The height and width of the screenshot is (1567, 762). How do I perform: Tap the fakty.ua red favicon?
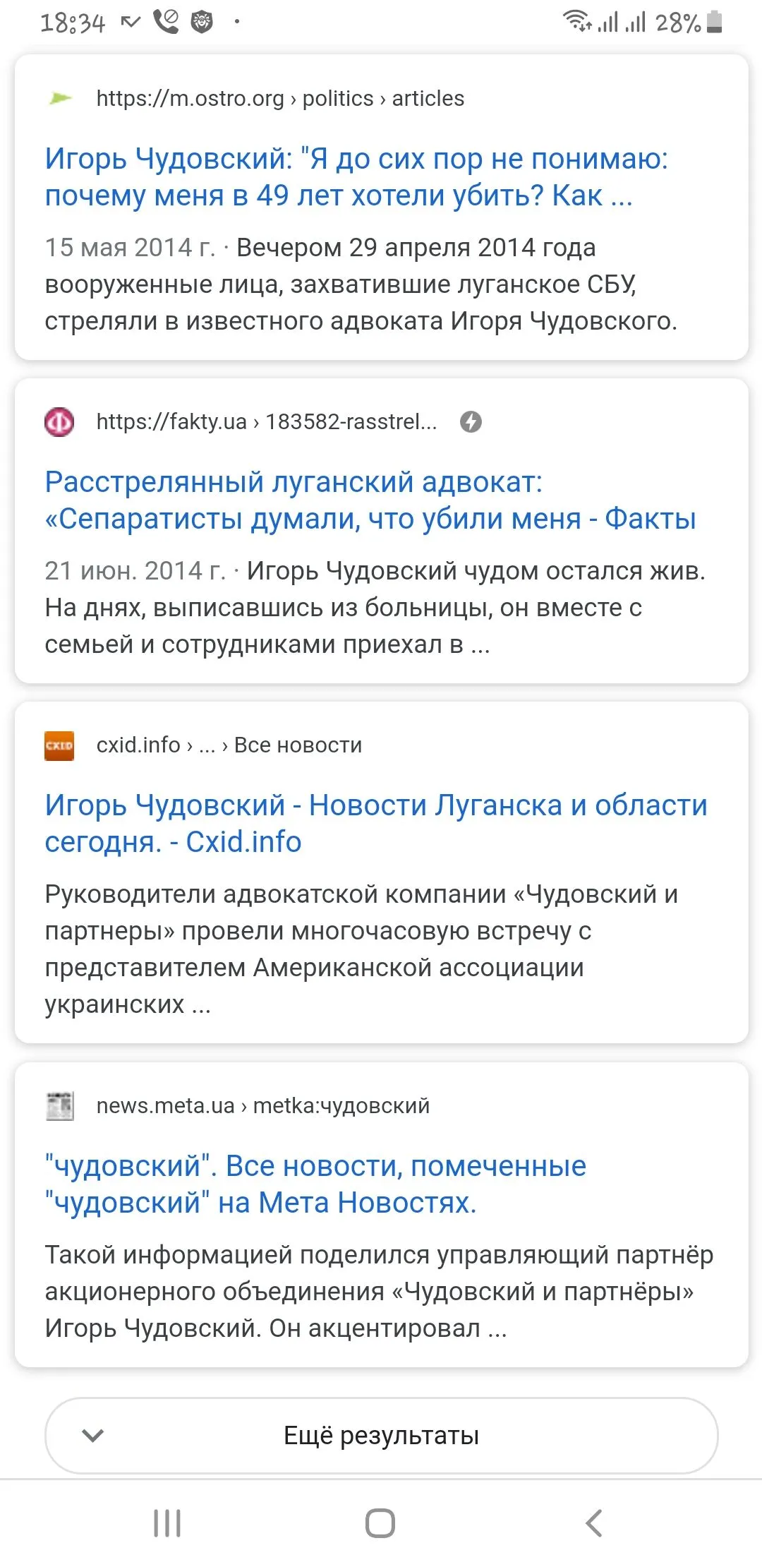tap(59, 422)
